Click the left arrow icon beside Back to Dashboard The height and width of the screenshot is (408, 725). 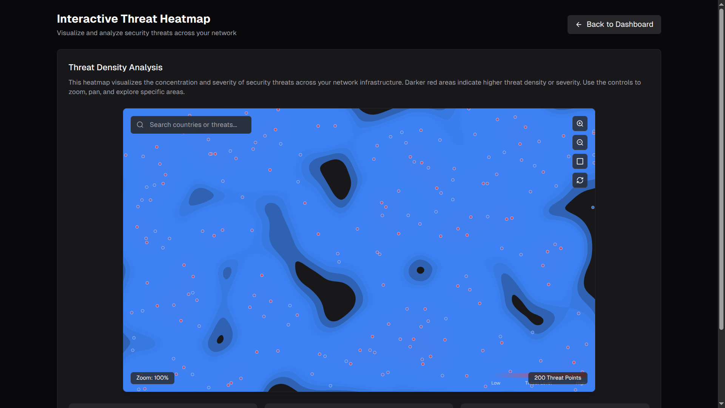[578, 25]
